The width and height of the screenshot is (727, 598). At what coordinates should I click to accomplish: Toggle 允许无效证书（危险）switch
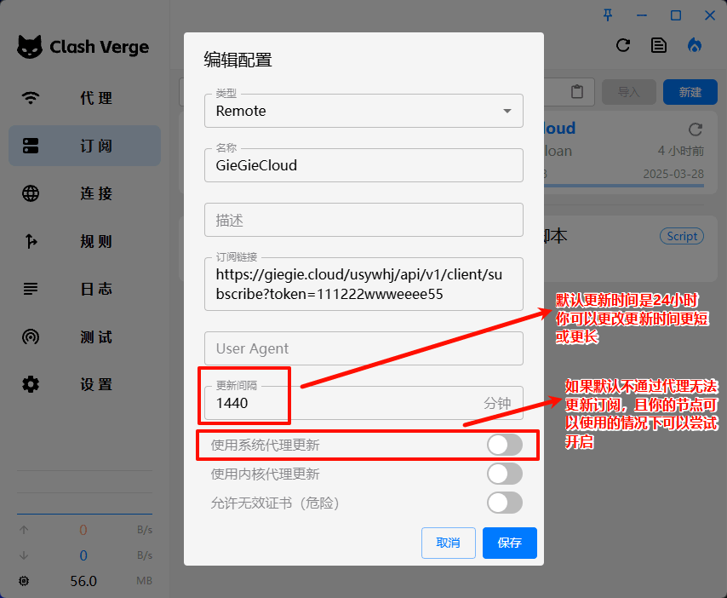pos(505,503)
